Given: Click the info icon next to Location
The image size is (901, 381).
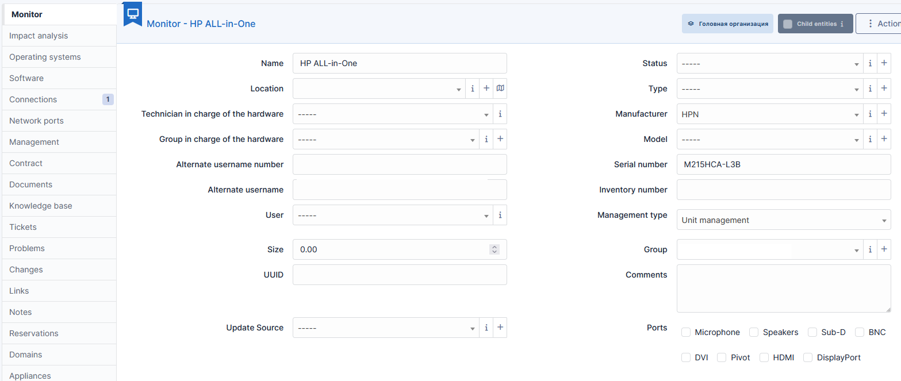Looking at the screenshot, I should 473,88.
